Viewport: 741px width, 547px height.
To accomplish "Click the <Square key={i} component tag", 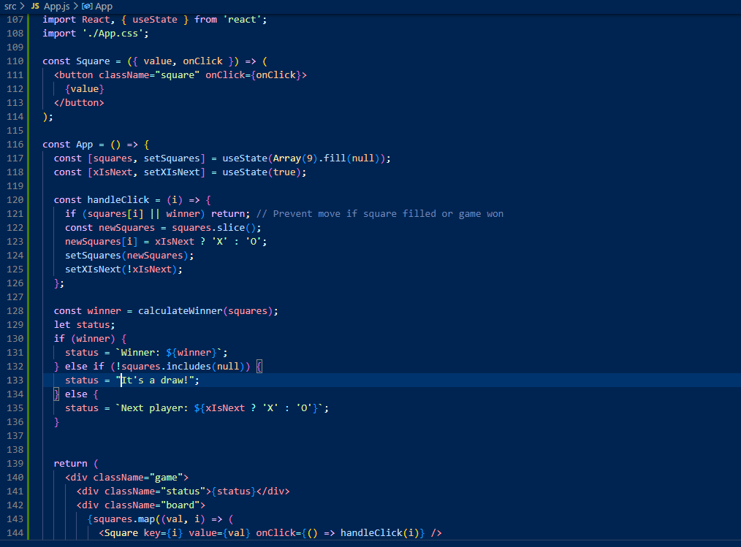I will coord(141,533).
